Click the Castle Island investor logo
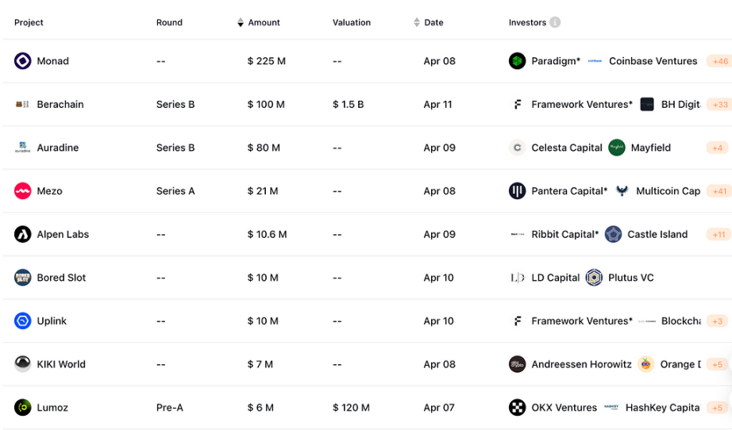Image resolution: width=732 pixels, height=430 pixels. click(614, 234)
